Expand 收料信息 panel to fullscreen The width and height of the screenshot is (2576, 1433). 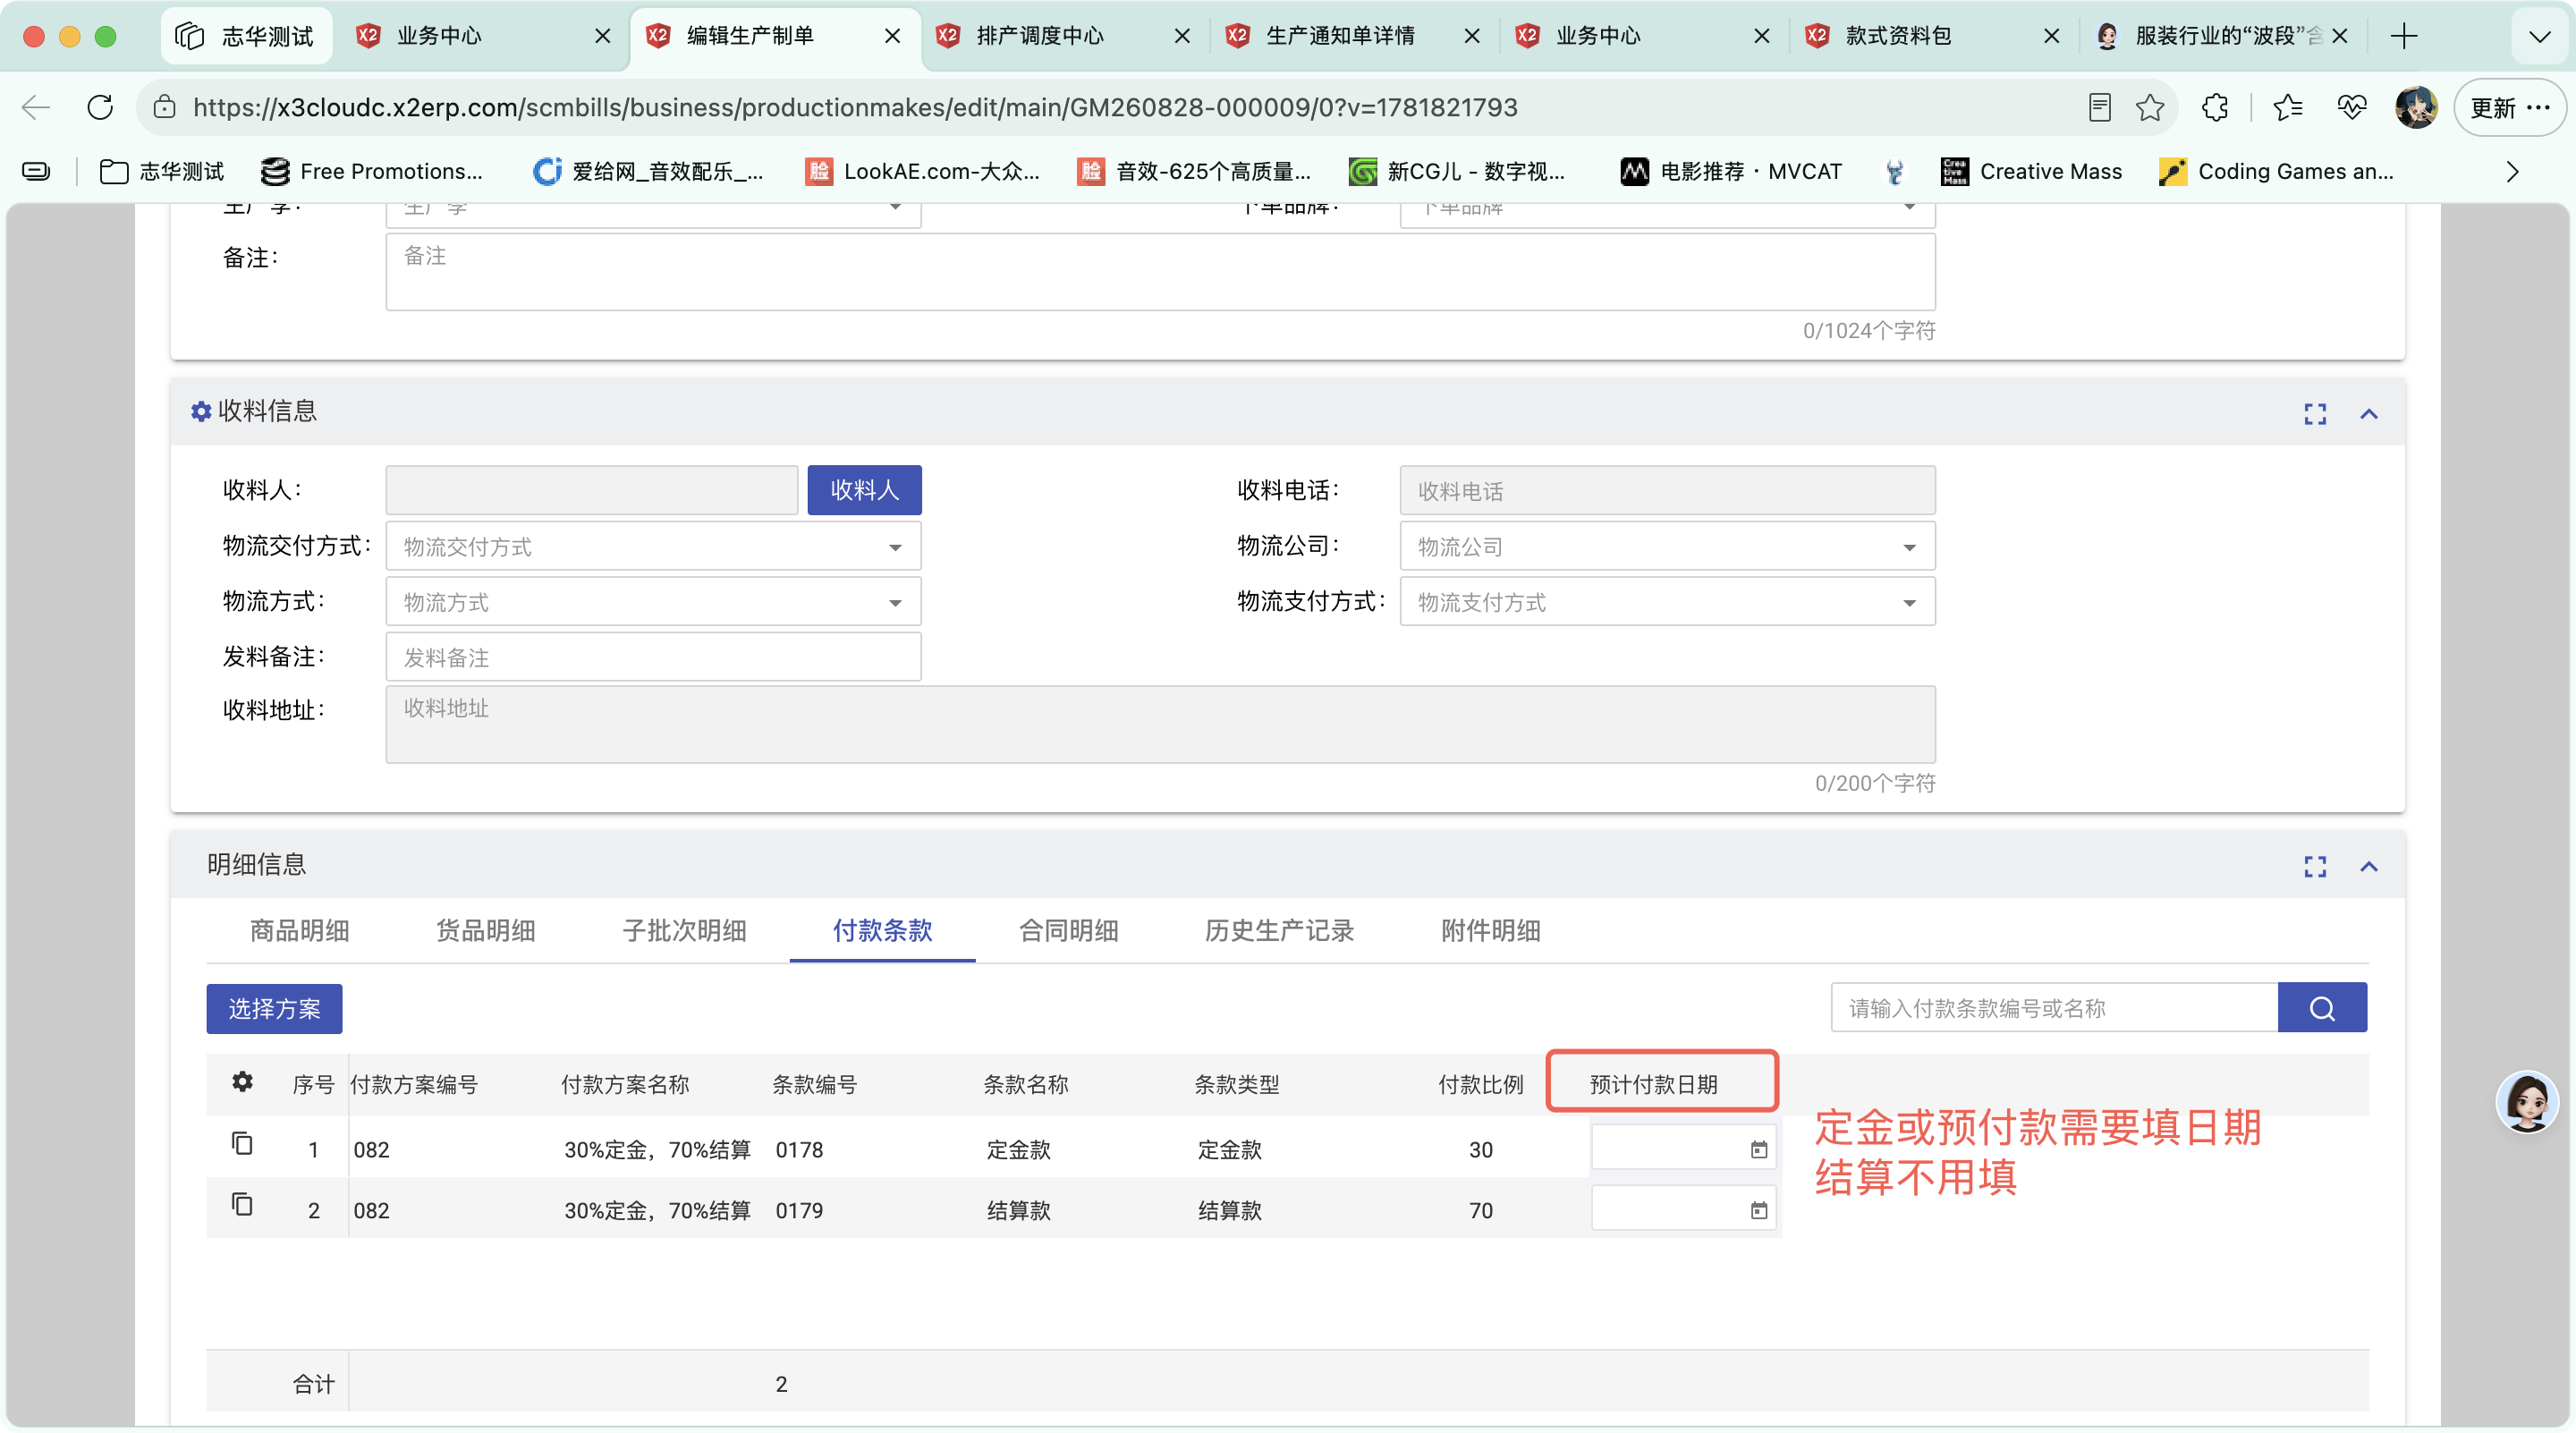pos(2315,414)
